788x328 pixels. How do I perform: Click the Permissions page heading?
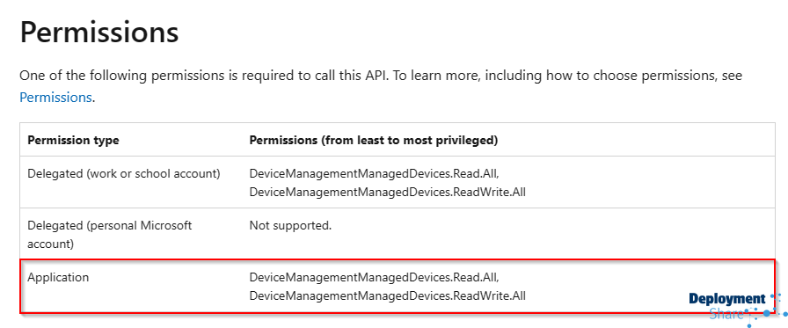click(x=99, y=33)
